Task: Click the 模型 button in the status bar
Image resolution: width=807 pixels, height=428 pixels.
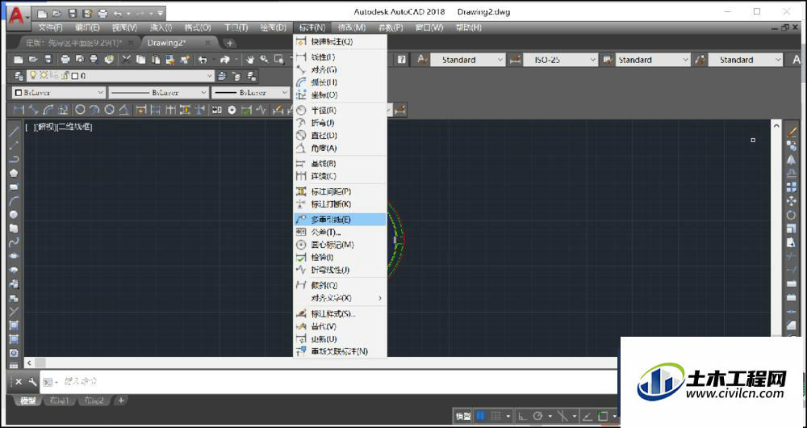Action: 463,416
